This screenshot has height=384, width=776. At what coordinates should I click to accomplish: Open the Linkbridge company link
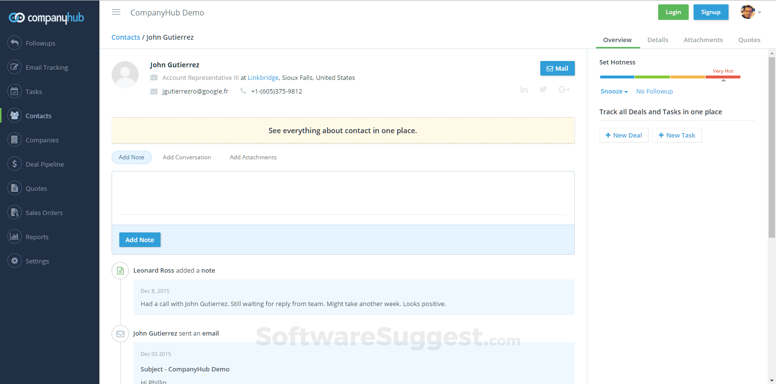pos(263,77)
